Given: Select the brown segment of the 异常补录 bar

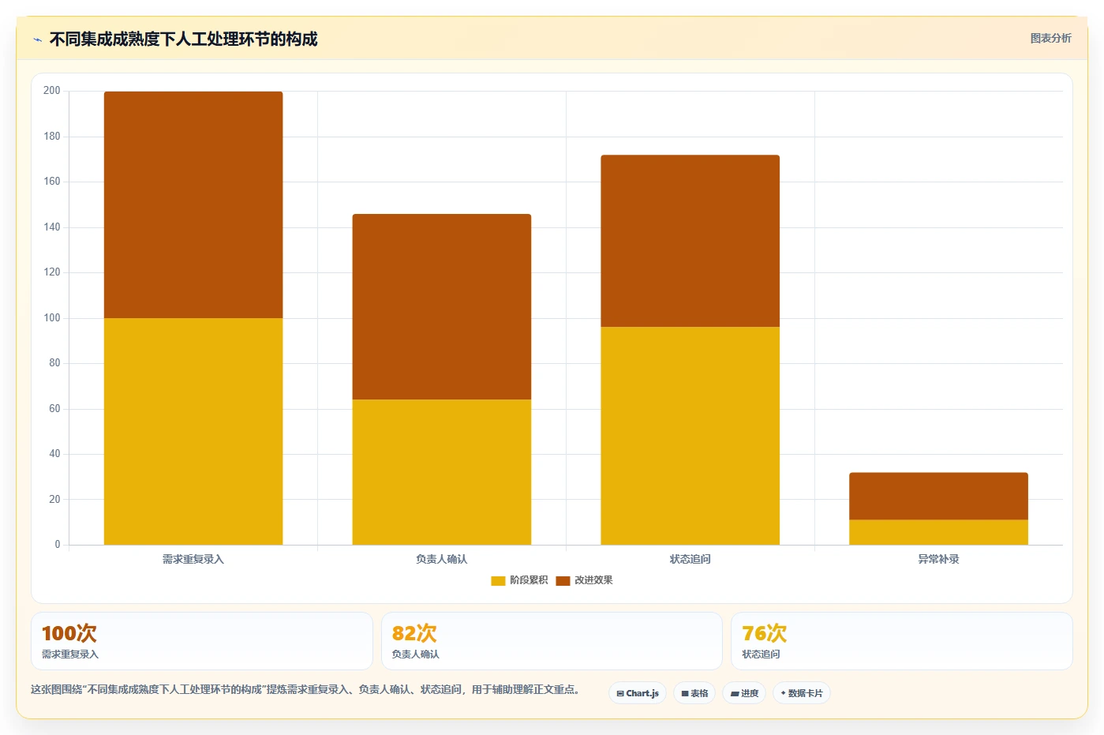Looking at the screenshot, I should coord(938,496).
